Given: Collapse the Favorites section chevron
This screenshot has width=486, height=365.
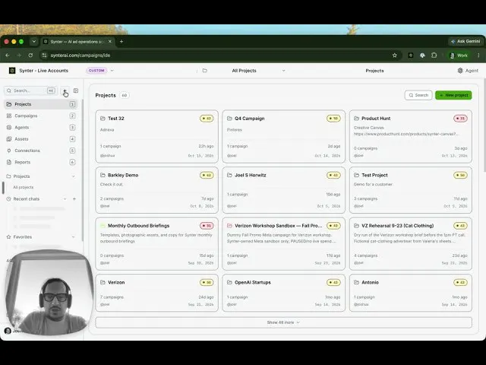Looking at the screenshot, I should [74, 236].
